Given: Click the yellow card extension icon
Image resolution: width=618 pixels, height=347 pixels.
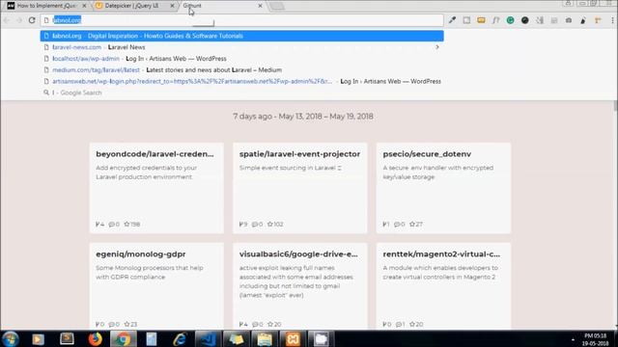Looking at the screenshot, I should pyautogui.click(x=481, y=20).
